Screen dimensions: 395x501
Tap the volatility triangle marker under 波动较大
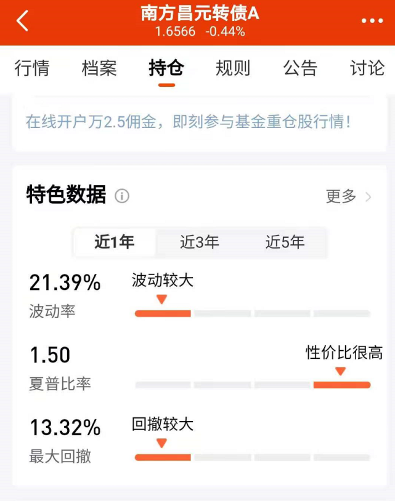(x=162, y=299)
